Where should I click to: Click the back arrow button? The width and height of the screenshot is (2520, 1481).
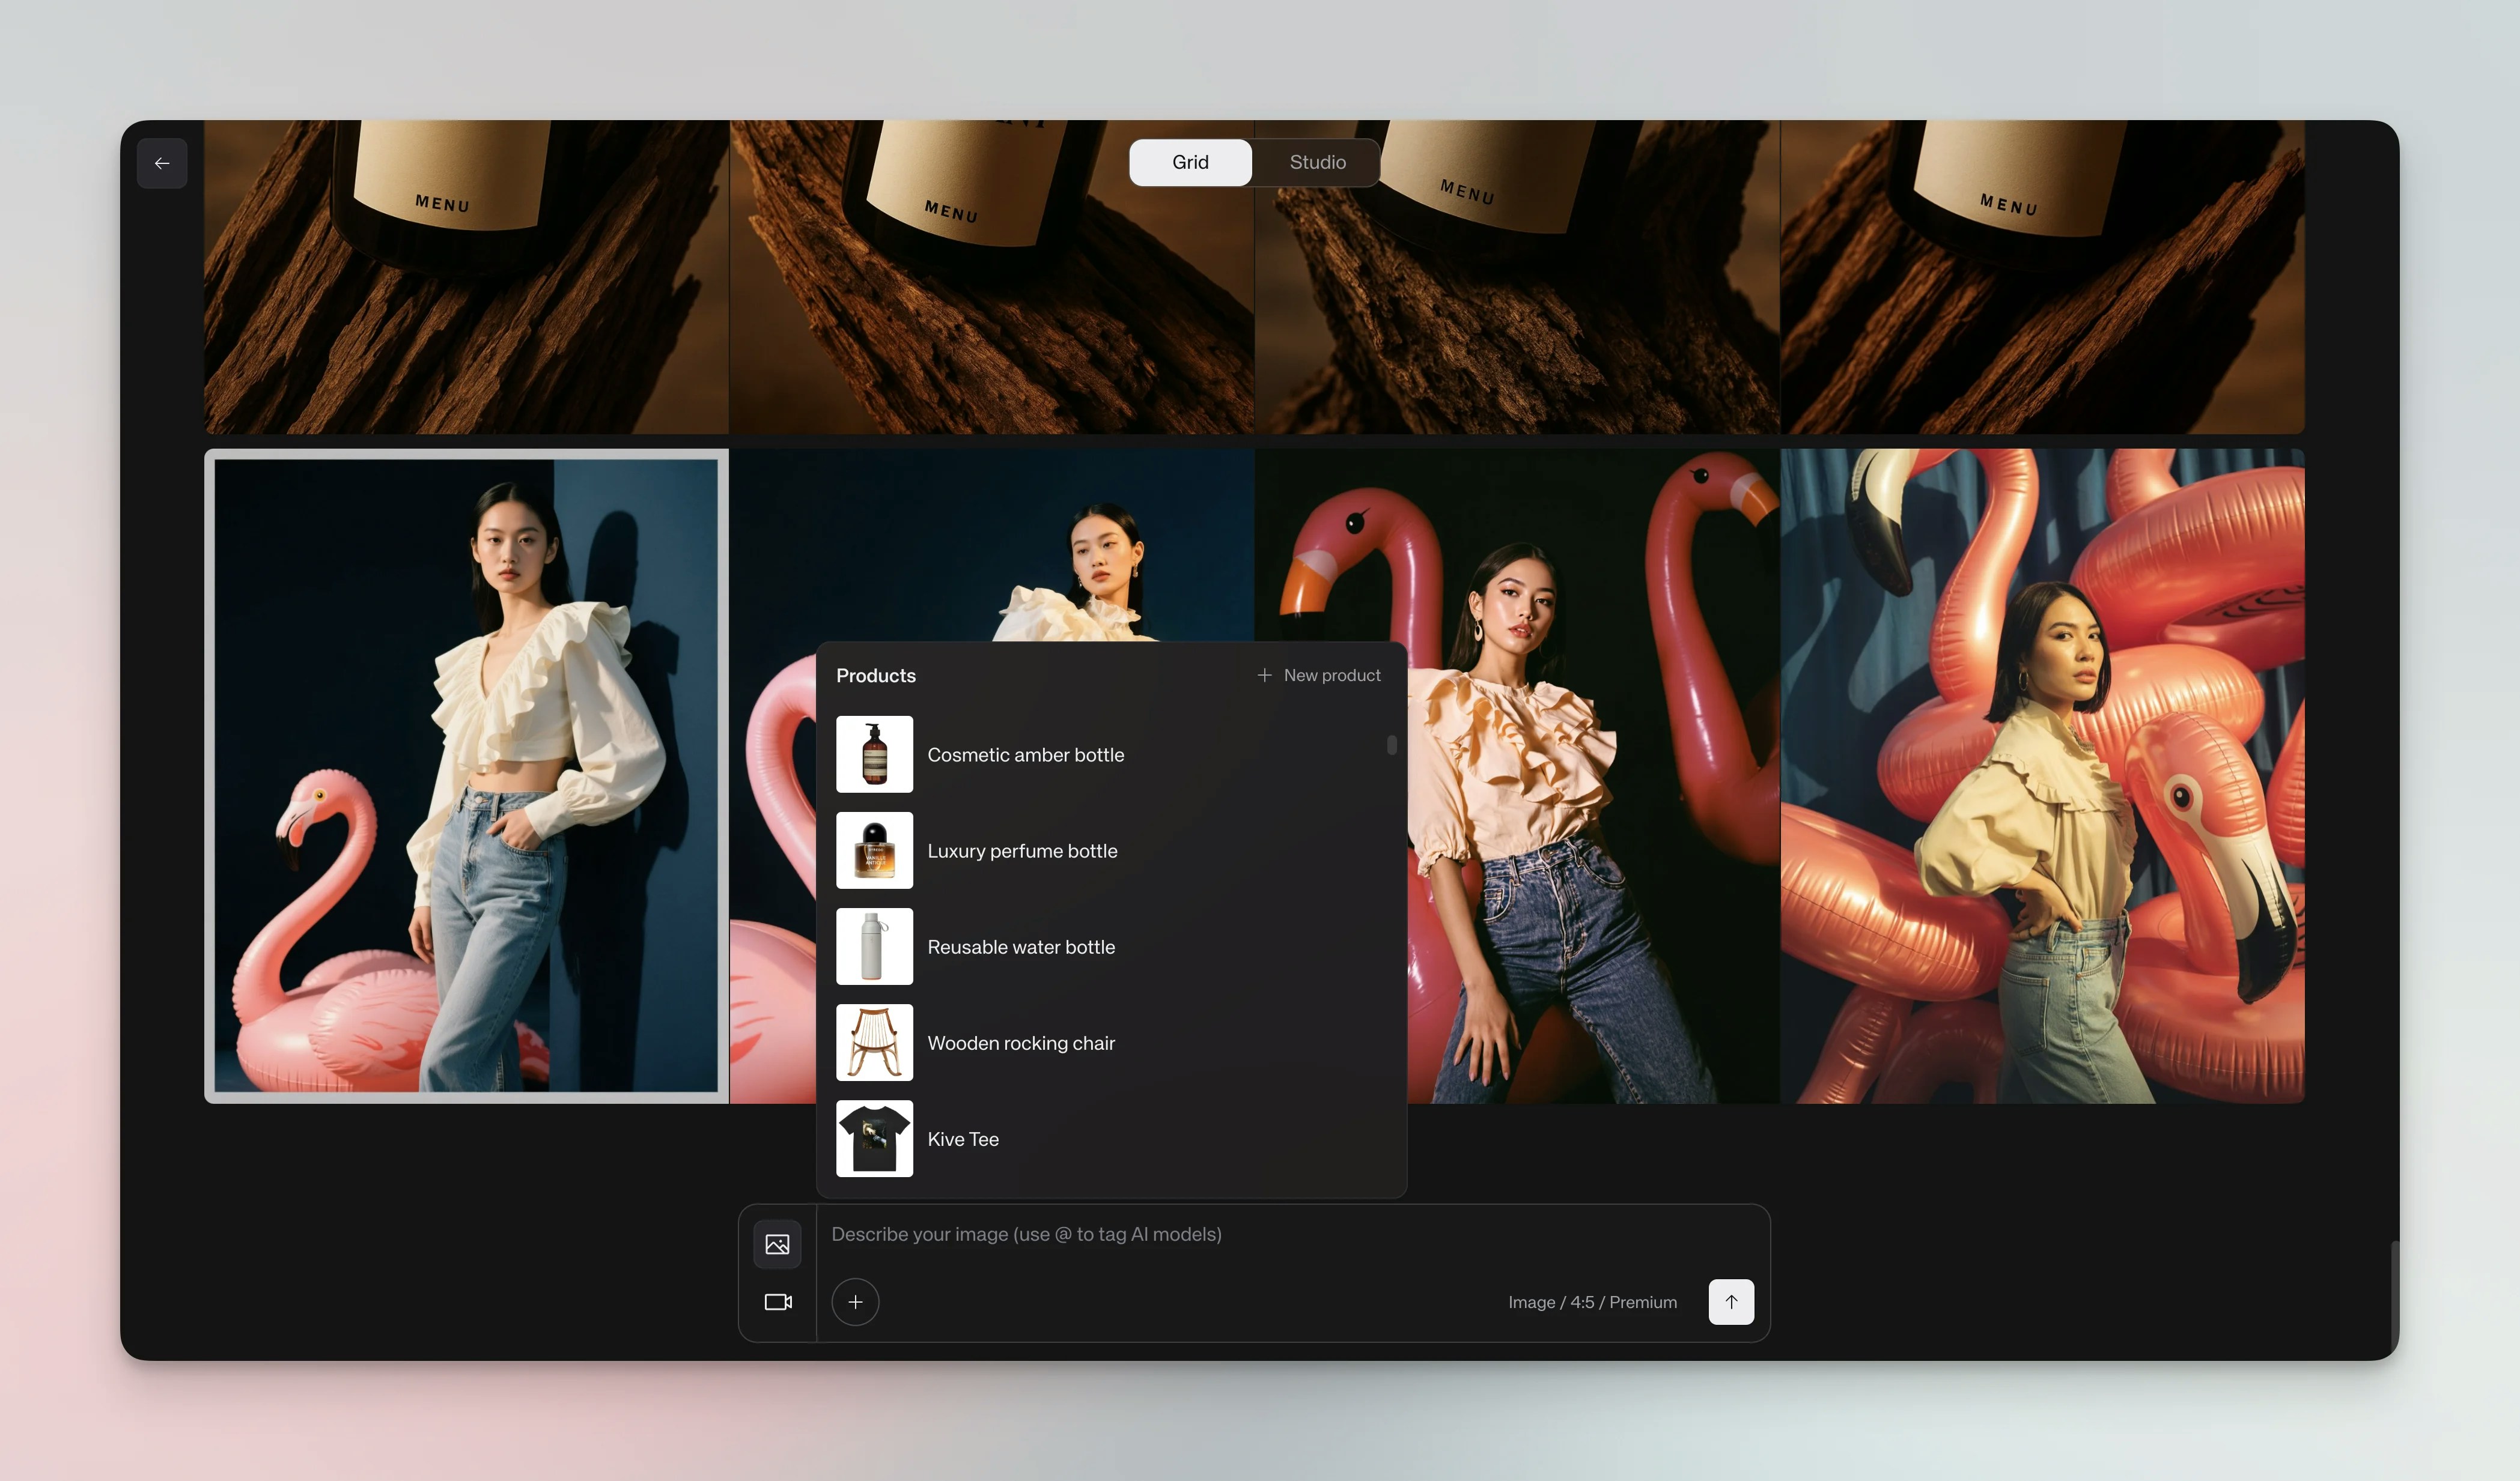(162, 163)
